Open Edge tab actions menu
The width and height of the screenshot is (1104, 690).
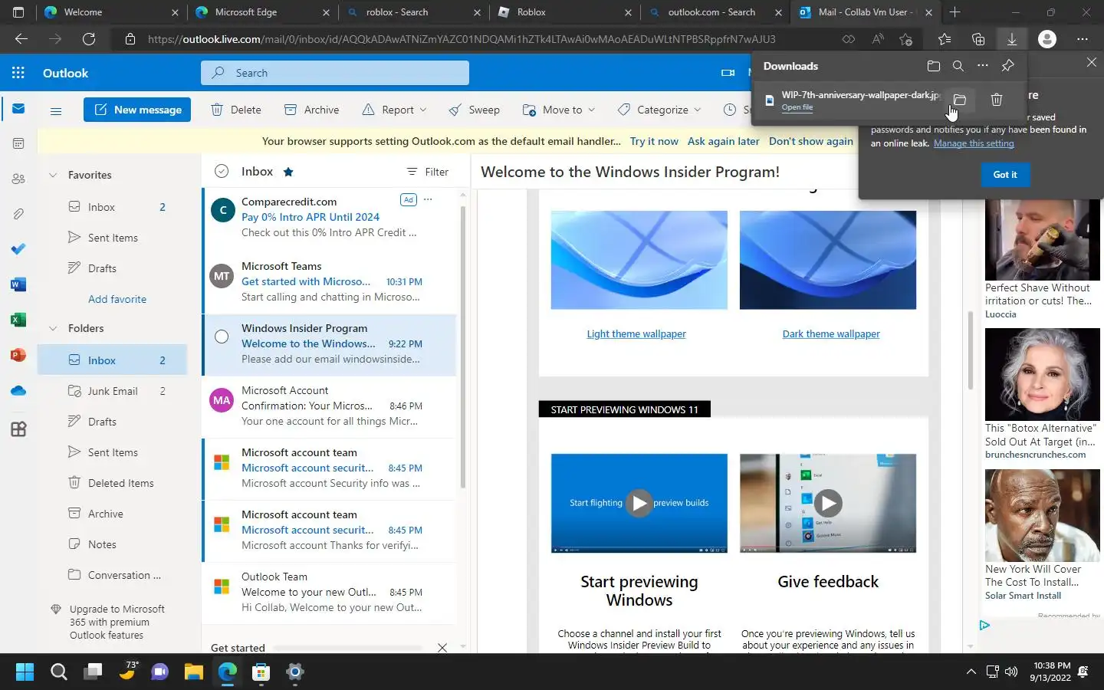pos(18,12)
